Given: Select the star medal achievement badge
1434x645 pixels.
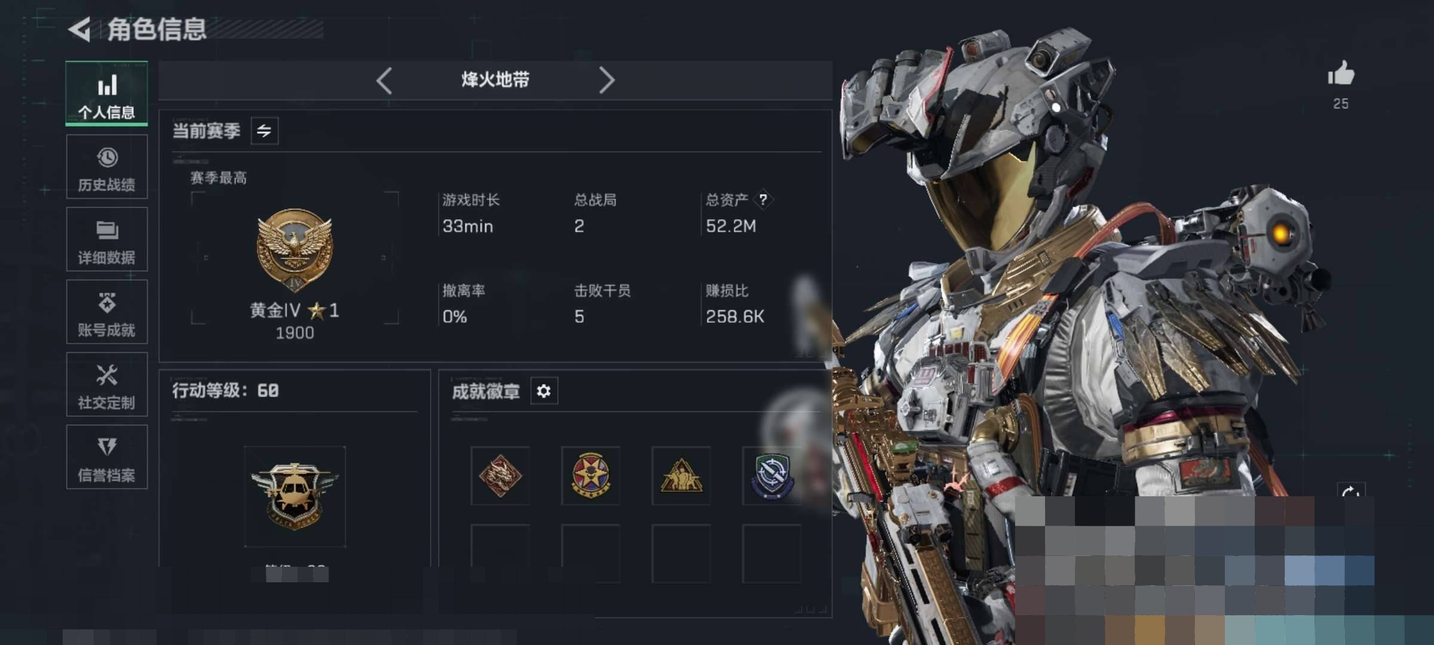Looking at the screenshot, I should pyautogui.click(x=590, y=475).
